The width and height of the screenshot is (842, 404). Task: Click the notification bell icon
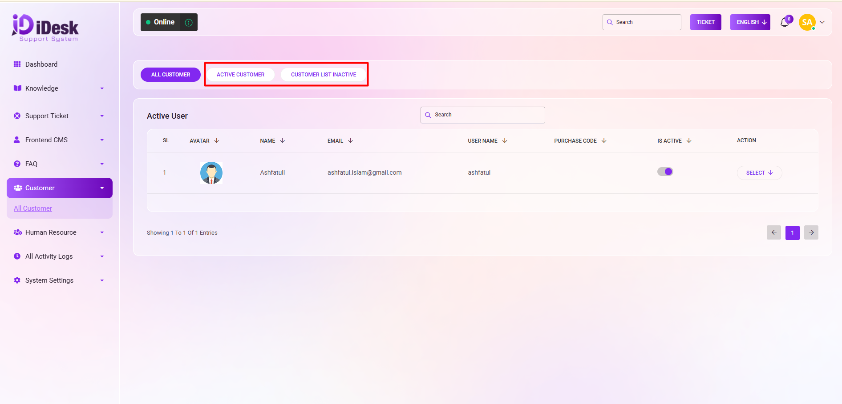(785, 22)
